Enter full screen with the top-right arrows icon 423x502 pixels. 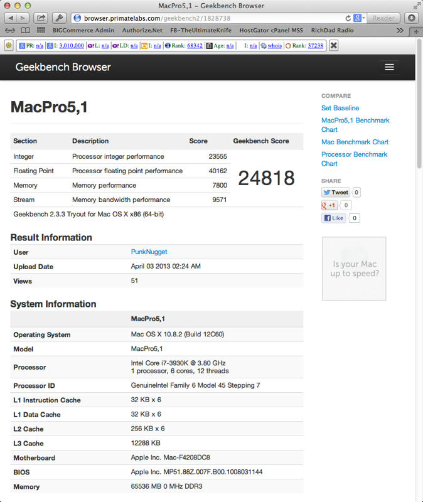[x=417, y=6]
